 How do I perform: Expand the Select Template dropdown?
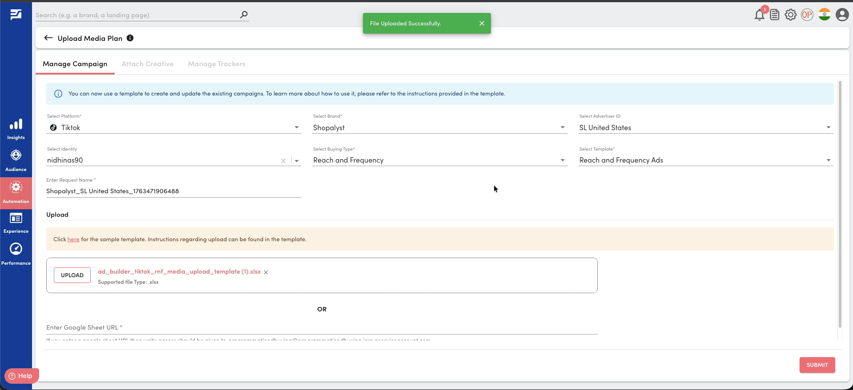829,160
